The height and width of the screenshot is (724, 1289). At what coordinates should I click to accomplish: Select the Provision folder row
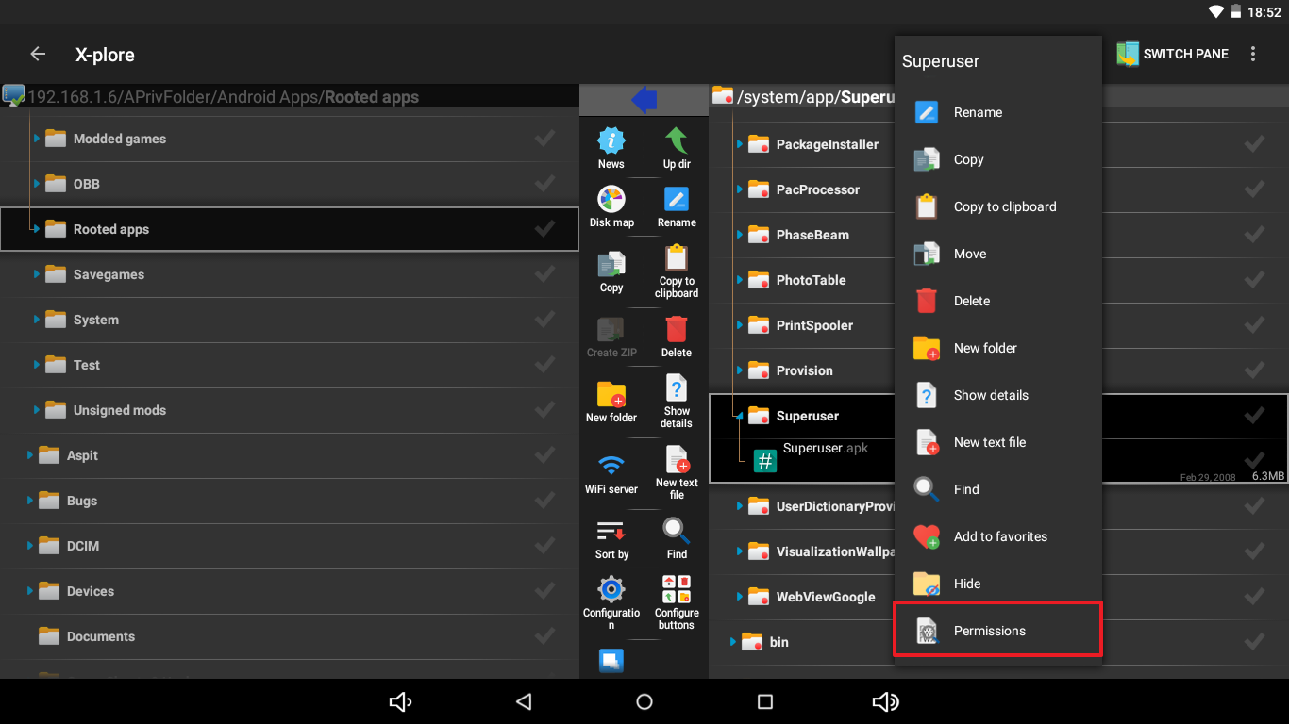(998, 370)
